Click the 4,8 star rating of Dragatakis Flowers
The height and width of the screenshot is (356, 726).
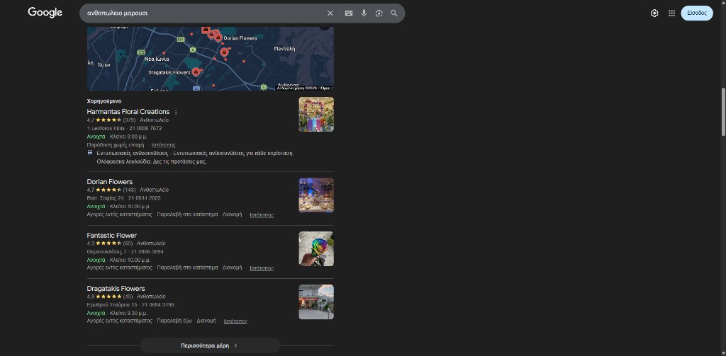coord(110,297)
